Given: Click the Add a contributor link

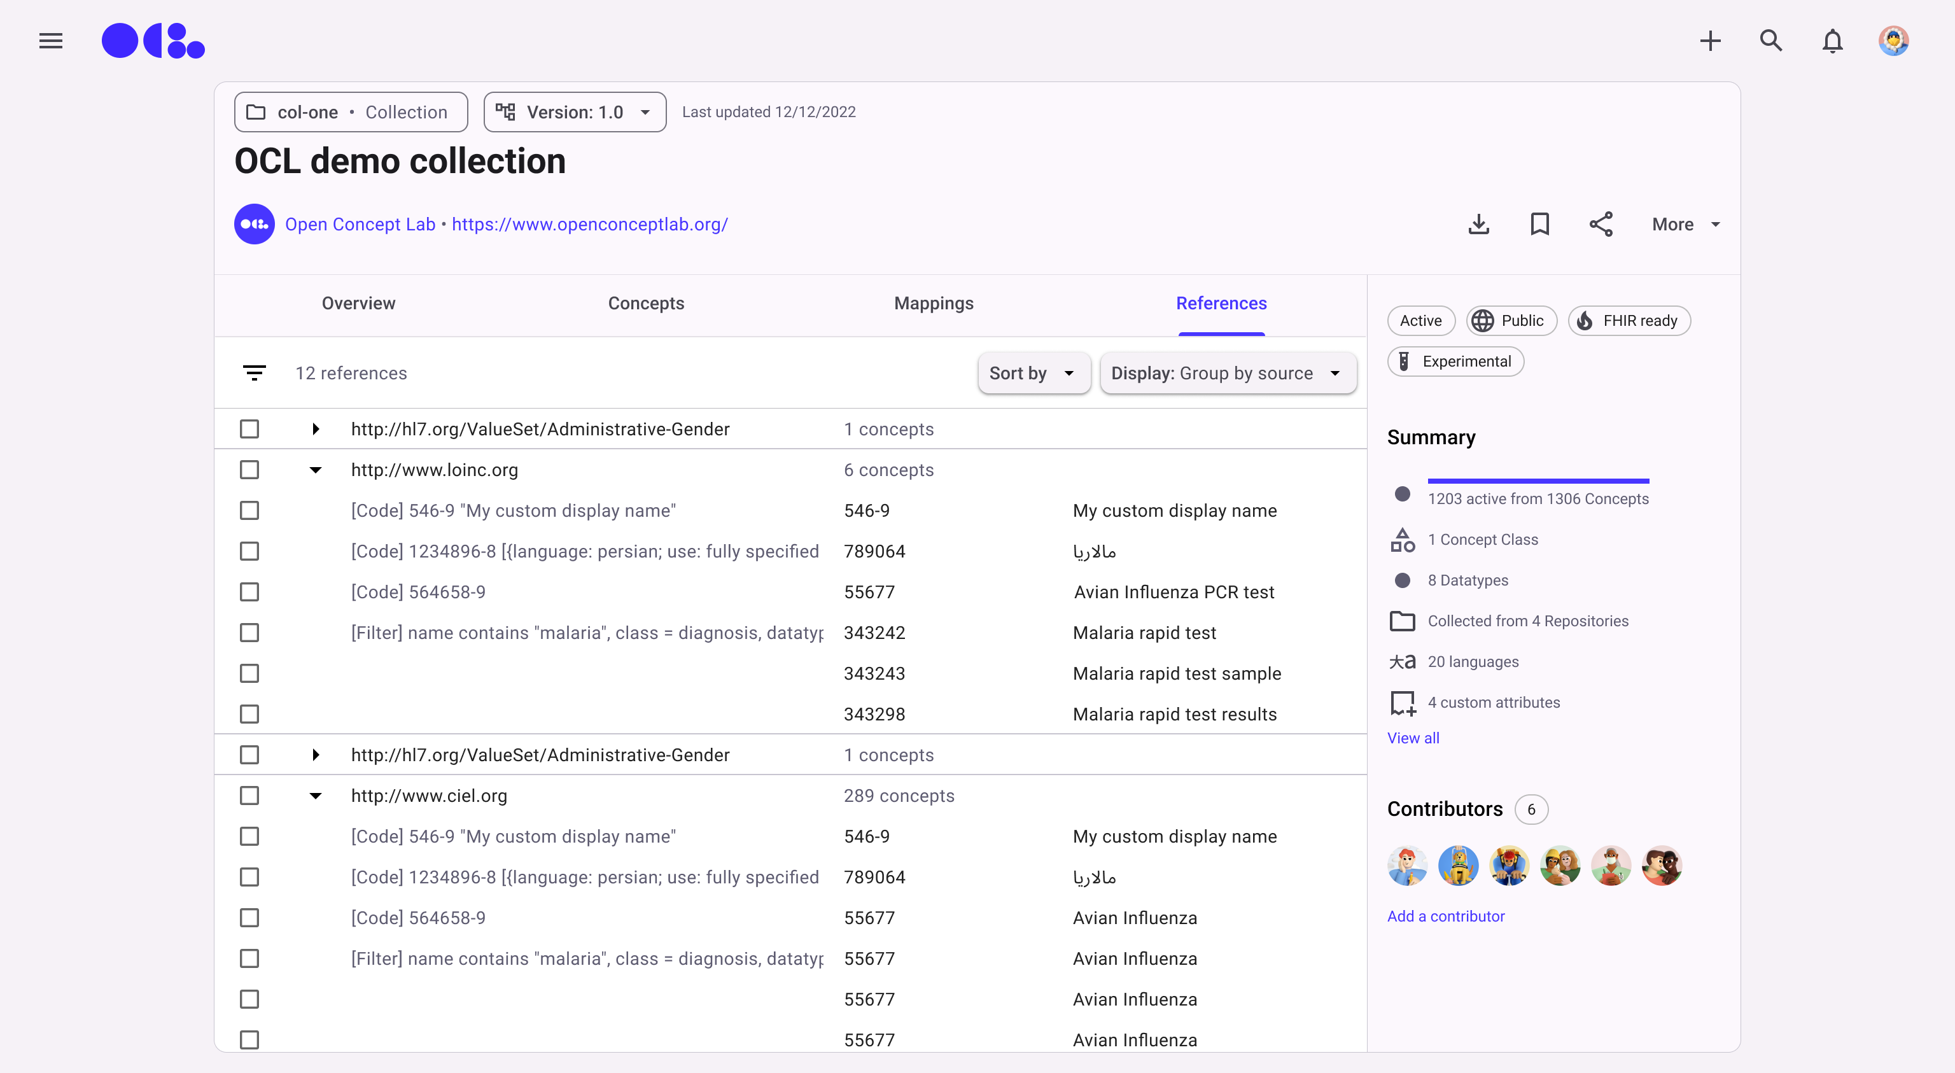Looking at the screenshot, I should click(1445, 916).
